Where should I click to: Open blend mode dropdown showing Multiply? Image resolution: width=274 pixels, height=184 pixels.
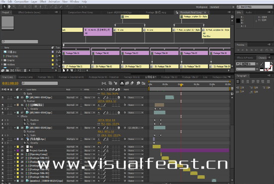[72, 139]
